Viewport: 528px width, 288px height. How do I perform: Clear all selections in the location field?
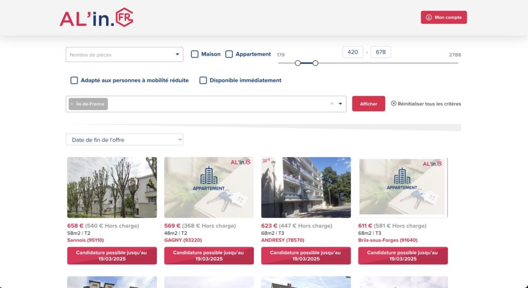click(332, 104)
